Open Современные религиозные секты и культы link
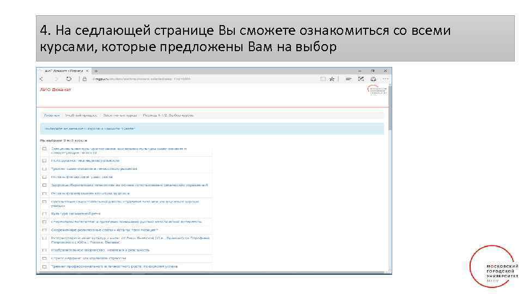 [105, 230]
